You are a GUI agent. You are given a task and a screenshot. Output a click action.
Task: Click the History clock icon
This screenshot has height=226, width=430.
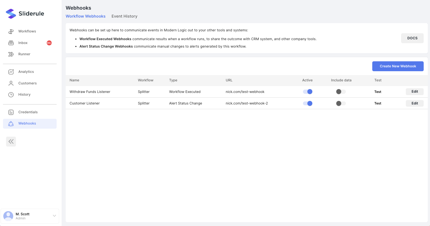coord(11,95)
